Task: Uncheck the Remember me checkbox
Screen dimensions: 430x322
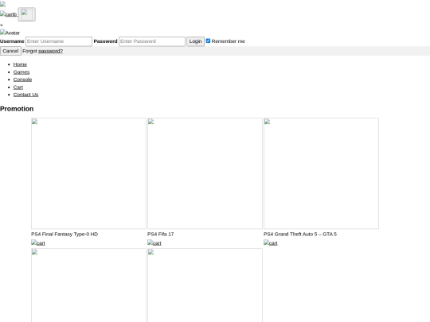Action: point(208,41)
